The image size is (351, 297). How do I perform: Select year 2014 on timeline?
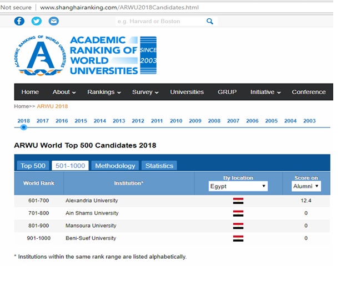[99, 121]
